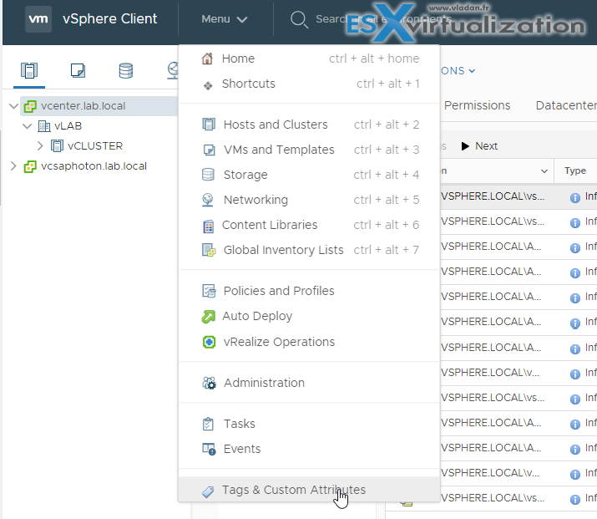Open the Actions dropdown arrow

(472, 71)
